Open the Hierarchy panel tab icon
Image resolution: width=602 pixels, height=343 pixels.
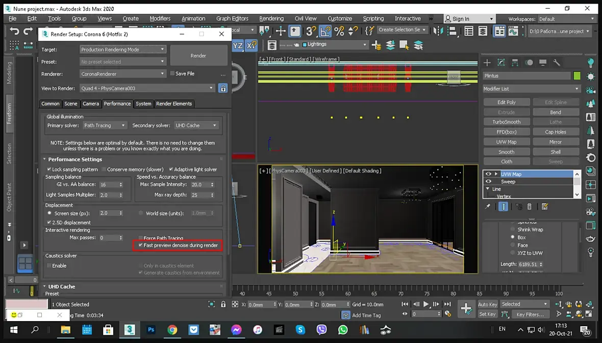pyautogui.click(x=515, y=63)
